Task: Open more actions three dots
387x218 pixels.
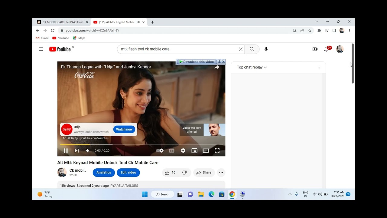Action: 221,173
